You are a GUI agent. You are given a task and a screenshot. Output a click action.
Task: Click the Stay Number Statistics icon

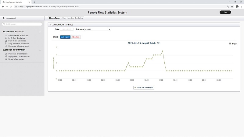[x=6, y=43]
